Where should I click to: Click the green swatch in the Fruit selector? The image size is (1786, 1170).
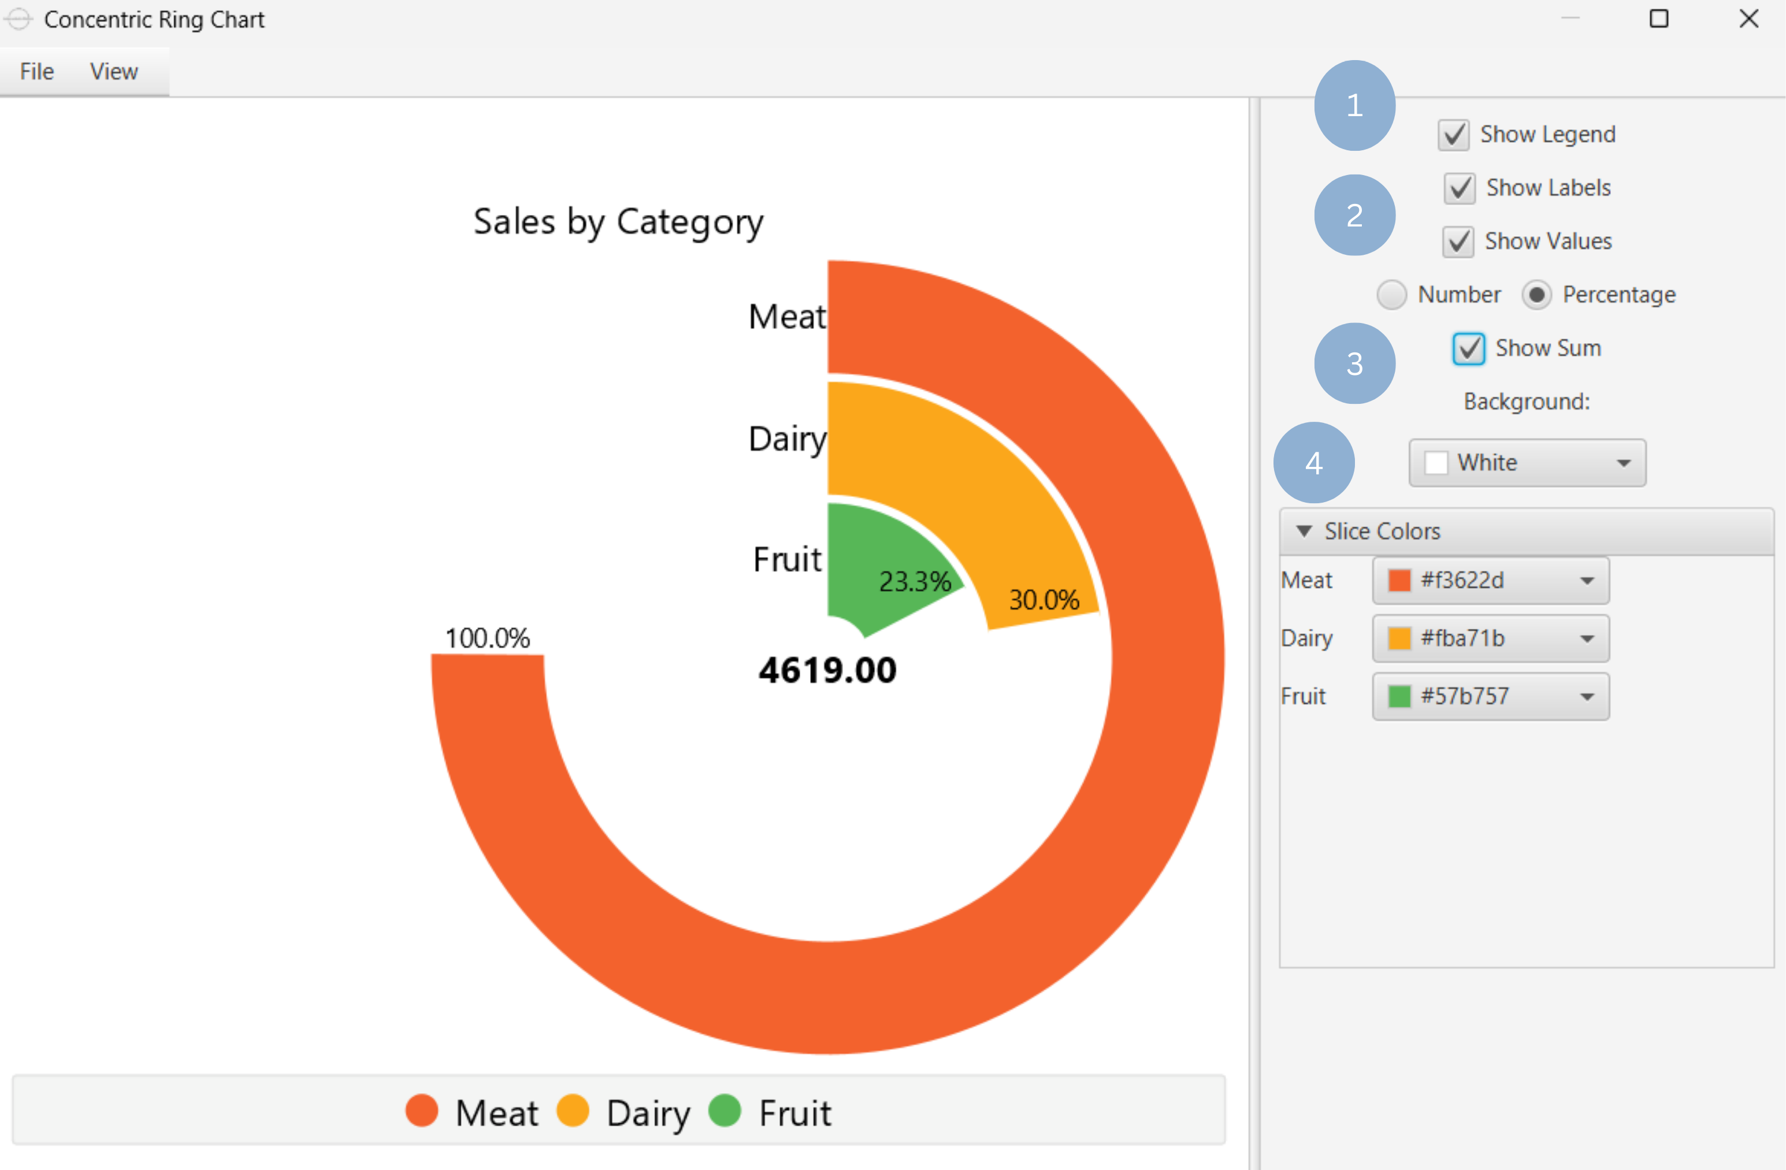point(1399,696)
